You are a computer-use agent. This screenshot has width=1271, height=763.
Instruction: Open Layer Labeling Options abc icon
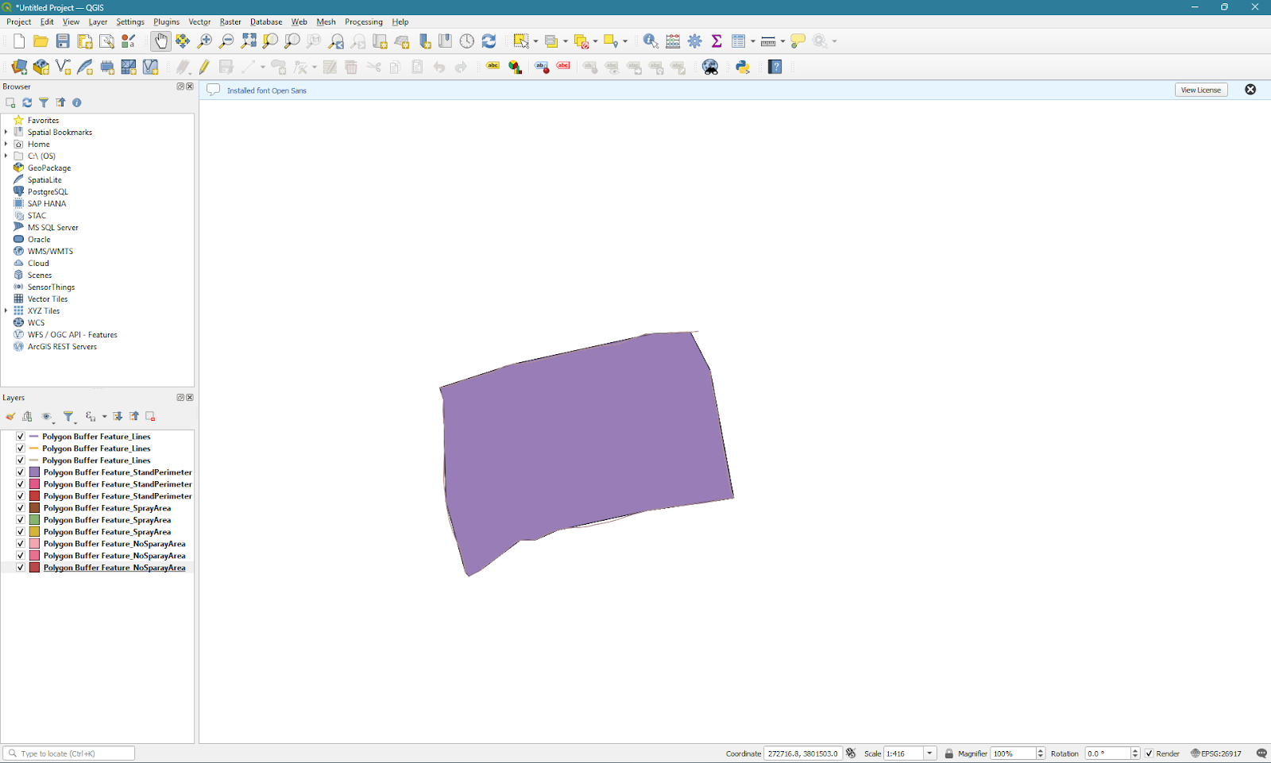point(493,67)
